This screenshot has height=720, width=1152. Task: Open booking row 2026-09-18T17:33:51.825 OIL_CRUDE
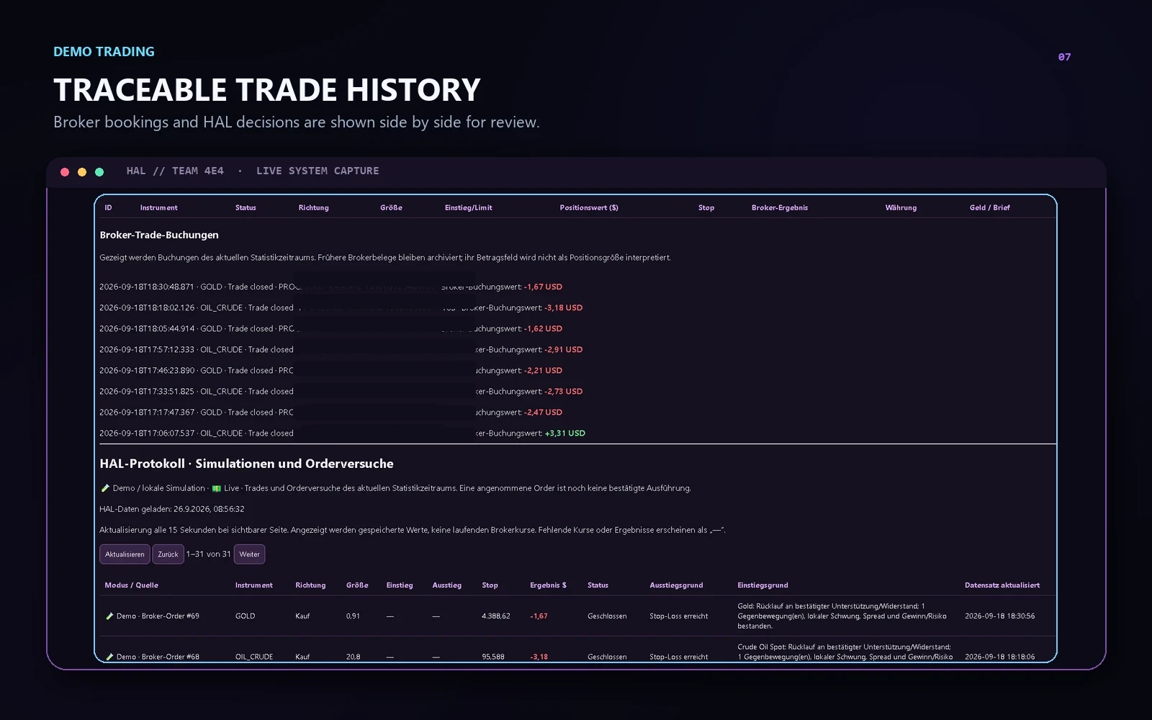coord(341,391)
